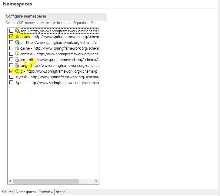Enable the cache namespace checkbox
The width and height of the screenshot is (220, 196).
12,48
